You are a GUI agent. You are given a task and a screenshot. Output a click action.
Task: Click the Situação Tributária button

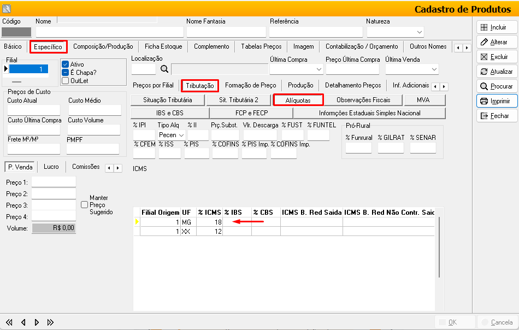coord(168,100)
